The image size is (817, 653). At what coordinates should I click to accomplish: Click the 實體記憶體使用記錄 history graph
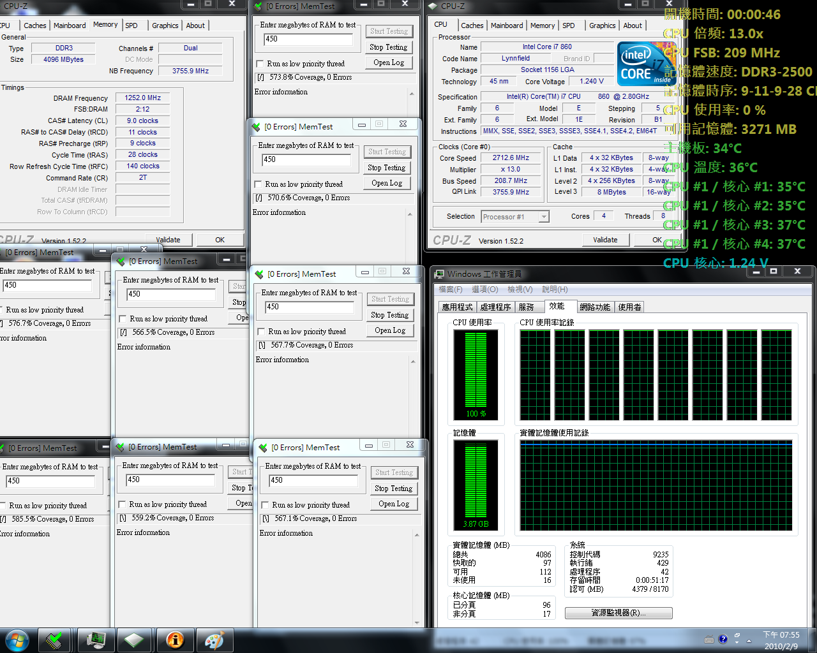656,485
